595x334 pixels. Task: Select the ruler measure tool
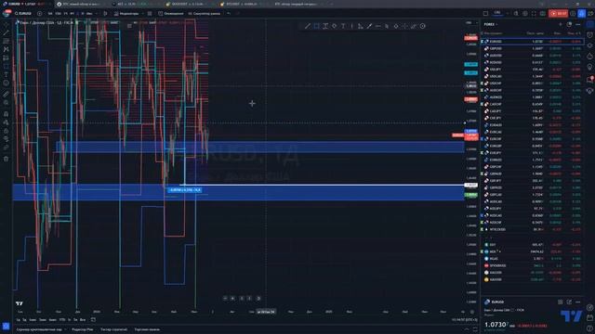click(7, 94)
